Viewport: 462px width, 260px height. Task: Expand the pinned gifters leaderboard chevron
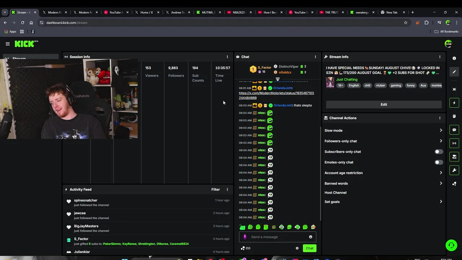[x=278, y=79]
